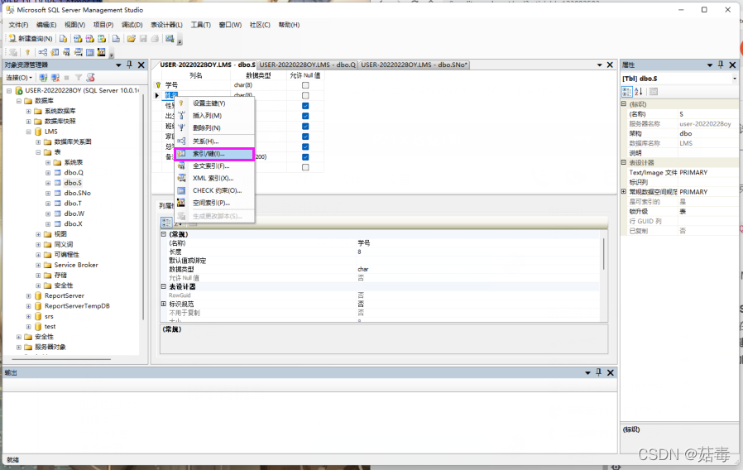This screenshot has width=743, height=470.
Task: Expand the dbo.Q table node
Action: (x=48, y=172)
